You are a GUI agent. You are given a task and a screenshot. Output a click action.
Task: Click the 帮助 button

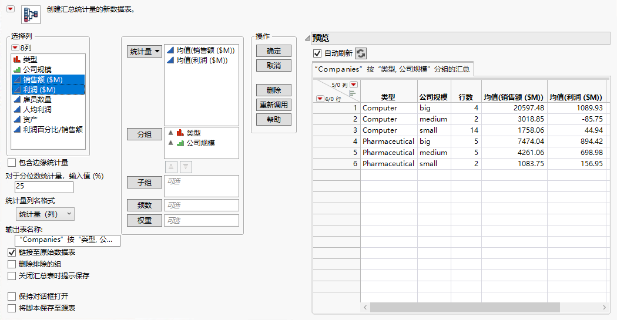coord(274,120)
